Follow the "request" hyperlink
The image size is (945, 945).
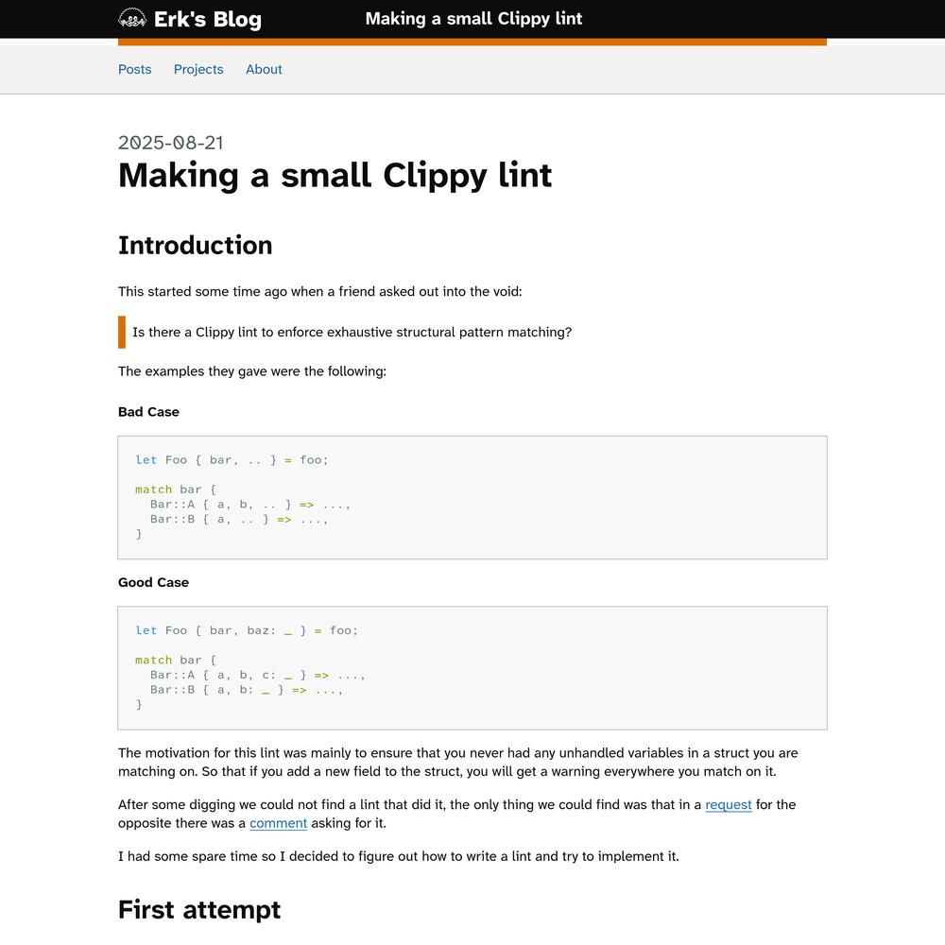(x=728, y=805)
